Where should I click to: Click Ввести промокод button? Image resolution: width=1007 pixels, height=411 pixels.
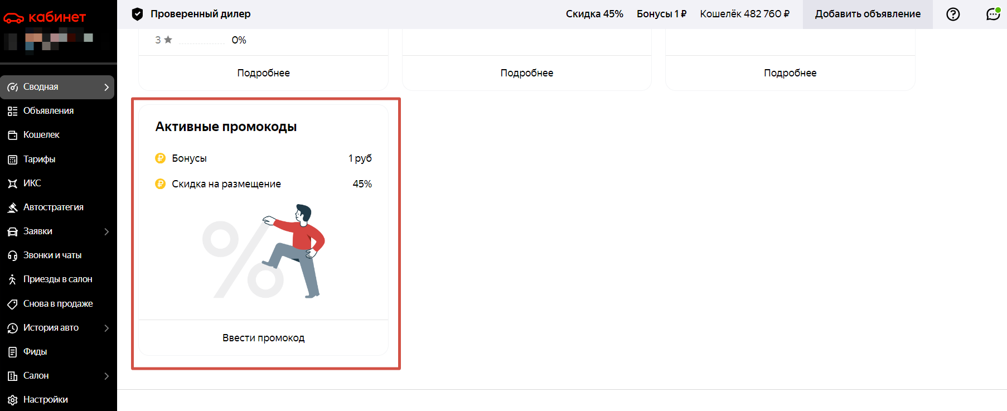point(263,338)
